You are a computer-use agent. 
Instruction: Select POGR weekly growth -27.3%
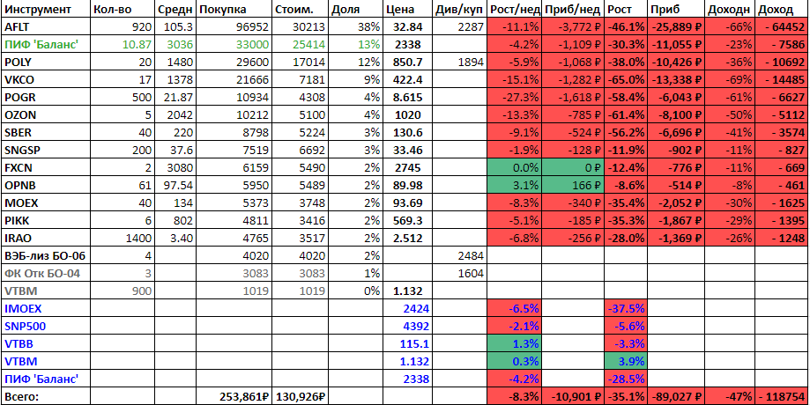click(515, 98)
